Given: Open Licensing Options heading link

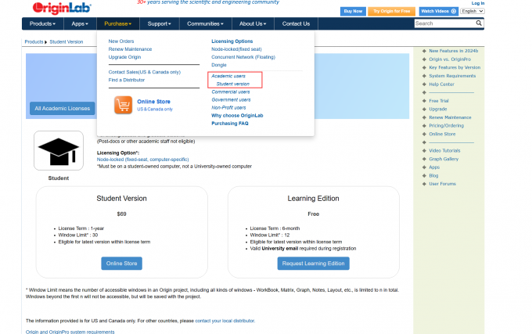Looking at the screenshot, I should point(232,41).
